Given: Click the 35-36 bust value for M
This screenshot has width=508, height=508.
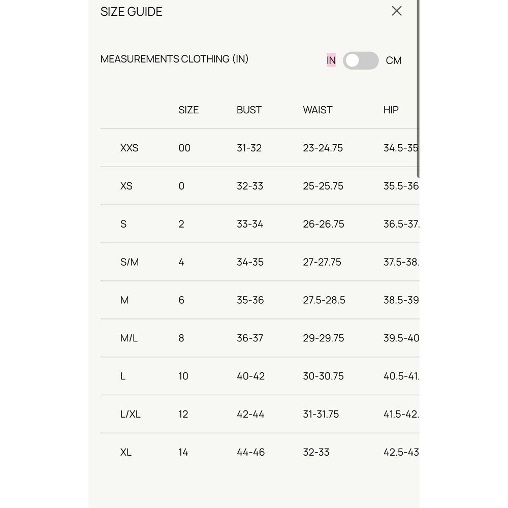Looking at the screenshot, I should tap(250, 300).
